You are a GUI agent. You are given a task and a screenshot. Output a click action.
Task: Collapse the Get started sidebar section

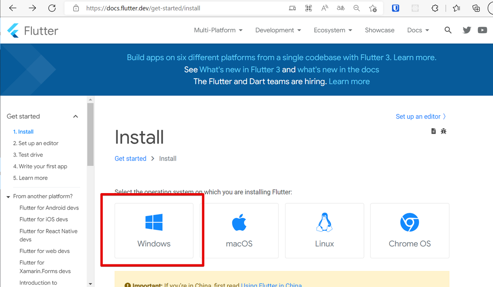click(76, 116)
